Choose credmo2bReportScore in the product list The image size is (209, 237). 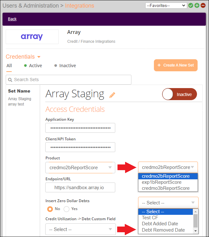pos(168,176)
